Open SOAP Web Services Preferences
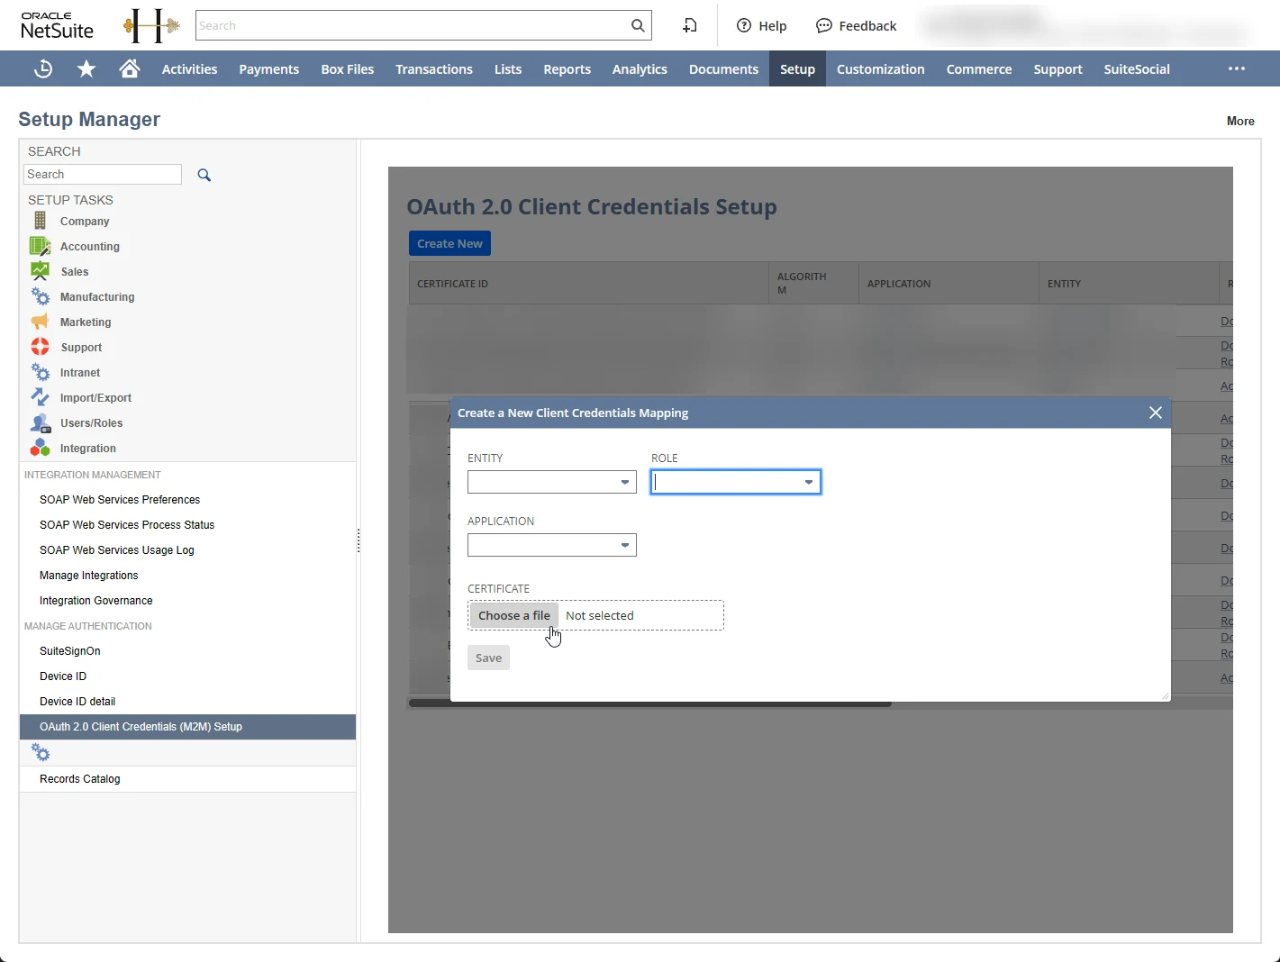 point(120,500)
